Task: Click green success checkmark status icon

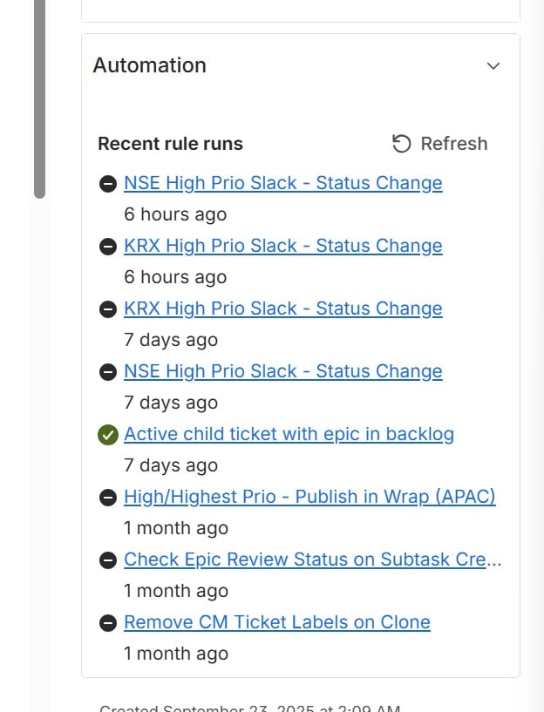Action: [x=107, y=435]
